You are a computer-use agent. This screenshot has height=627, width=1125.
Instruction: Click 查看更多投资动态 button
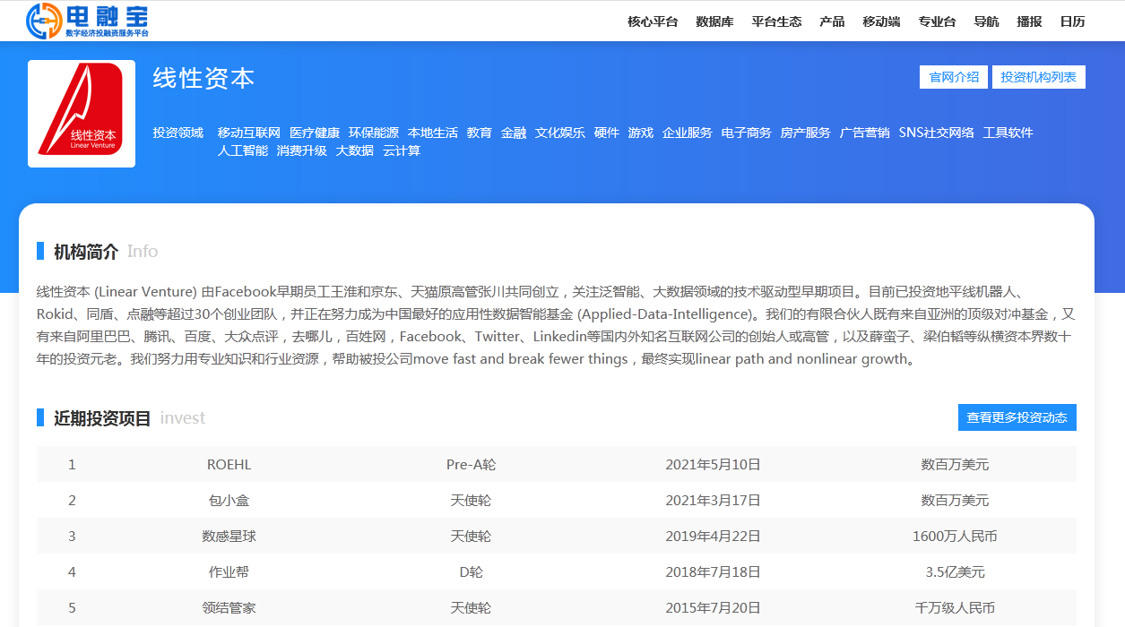pos(1017,417)
